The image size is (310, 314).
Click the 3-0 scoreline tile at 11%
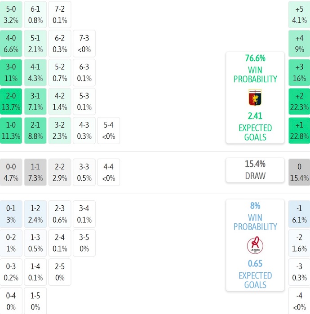click(11, 72)
